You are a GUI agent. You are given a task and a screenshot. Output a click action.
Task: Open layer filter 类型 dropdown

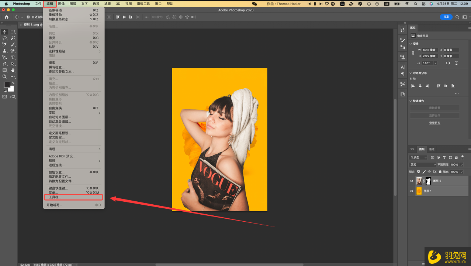point(418,158)
